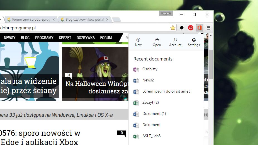
Task: Click the Office Online extension icon
Action: tap(199, 28)
